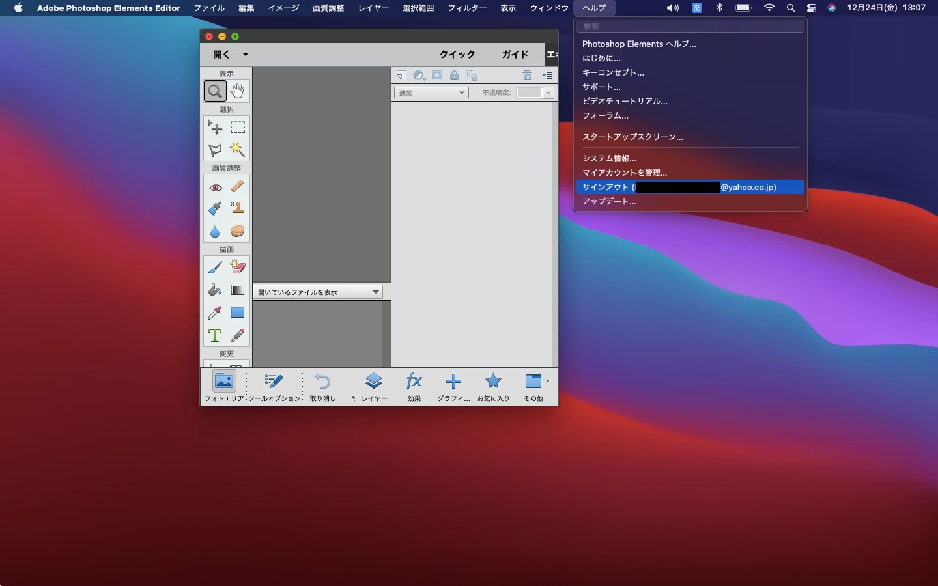Select the Polygonal Lasso tool
Image resolution: width=938 pixels, height=586 pixels.
point(215,150)
